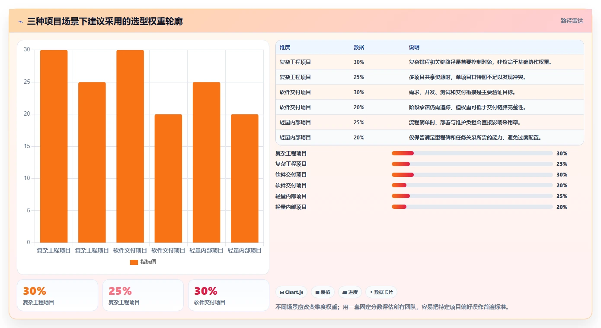Image resolution: width=601 pixels, height=328 pixels.
Task: Click the 15 label on the chart y-axis
Action: 27,146
